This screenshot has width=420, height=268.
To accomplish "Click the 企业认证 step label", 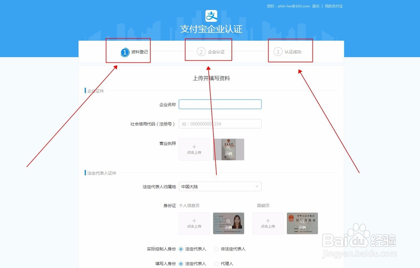I will click(x=216, y=52).
